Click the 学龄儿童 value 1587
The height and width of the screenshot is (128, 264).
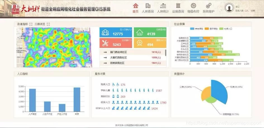pyautogui.click(x=159, y=91)
